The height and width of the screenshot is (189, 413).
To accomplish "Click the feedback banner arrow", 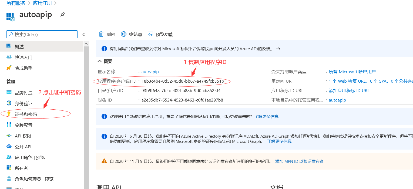I will (278, 49).
